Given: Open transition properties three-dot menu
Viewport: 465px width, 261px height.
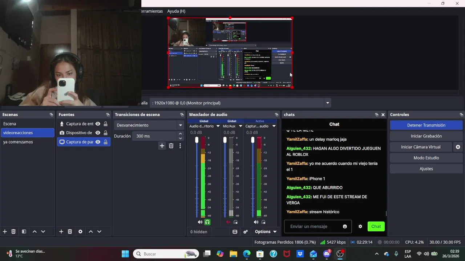Looking at the screenshot, I should coord(180,146).
